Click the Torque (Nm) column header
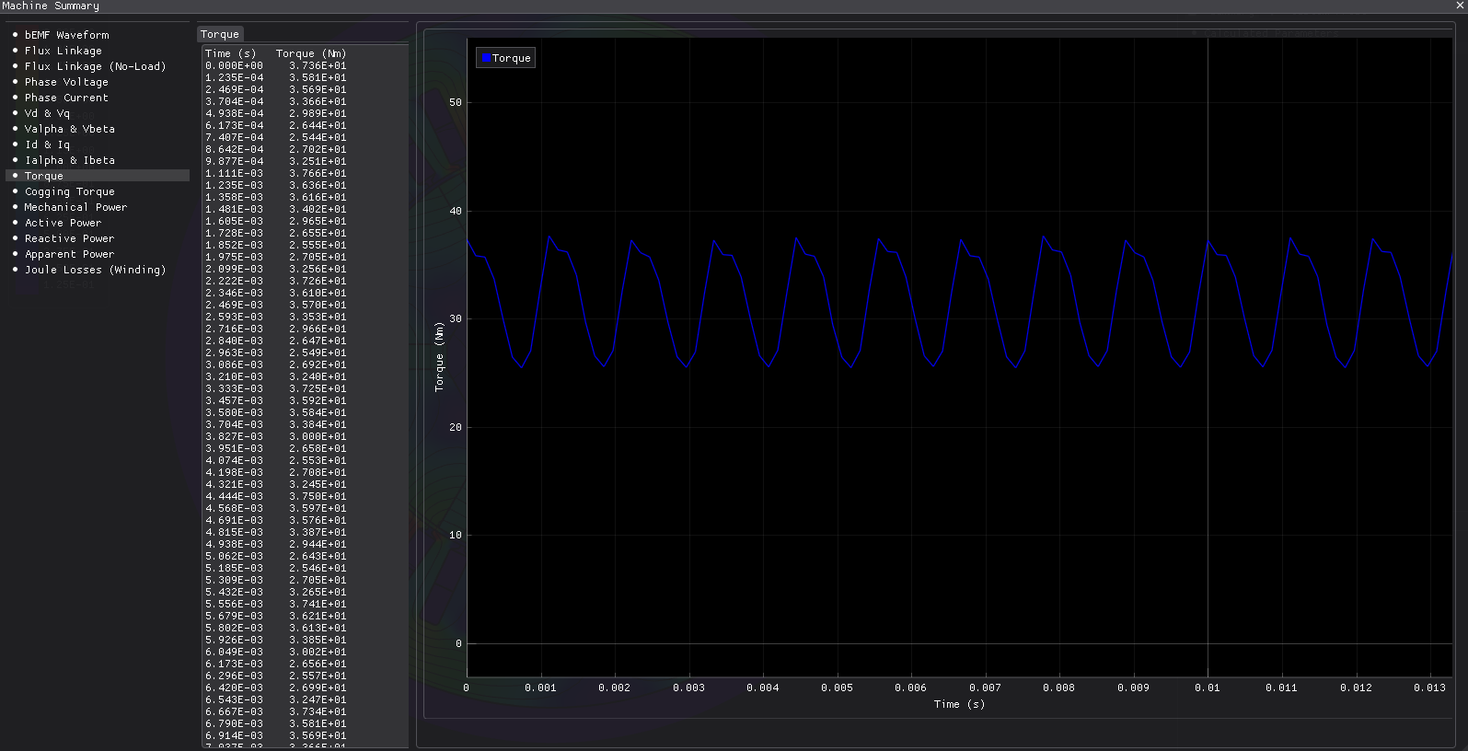 pos(311,53)
